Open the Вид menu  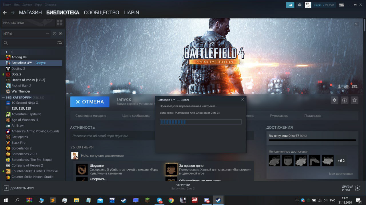17,5
